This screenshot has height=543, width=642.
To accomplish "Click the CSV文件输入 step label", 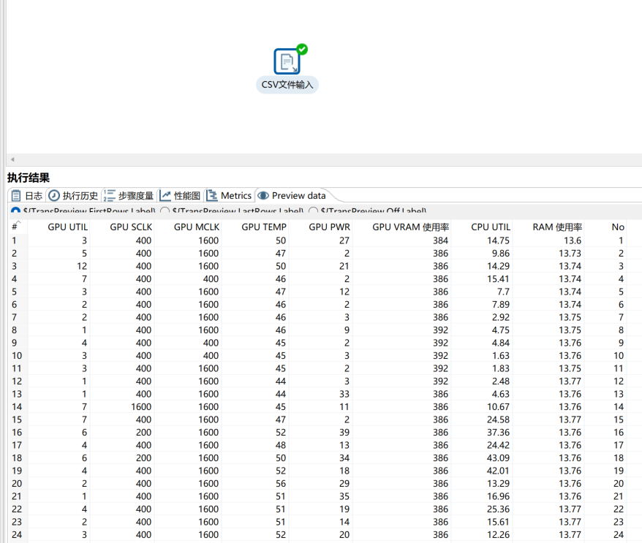I will pos(287,85).
